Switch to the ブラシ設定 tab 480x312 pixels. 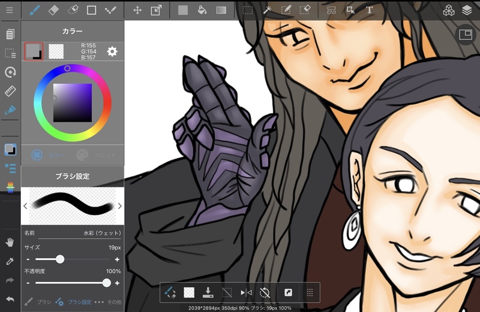click(x=73, y=302)
